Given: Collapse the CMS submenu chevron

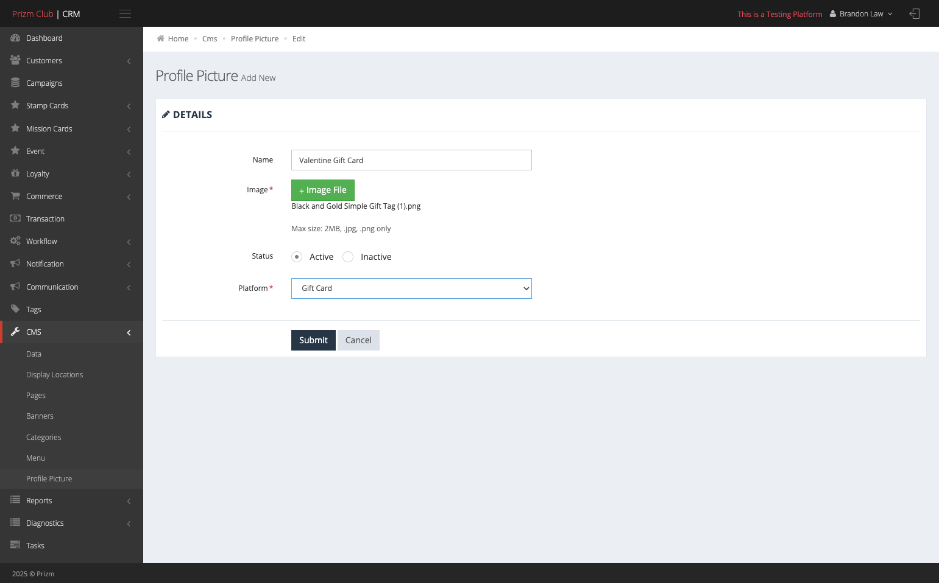Looking at the screenshot, I should [x=129, y=332].
